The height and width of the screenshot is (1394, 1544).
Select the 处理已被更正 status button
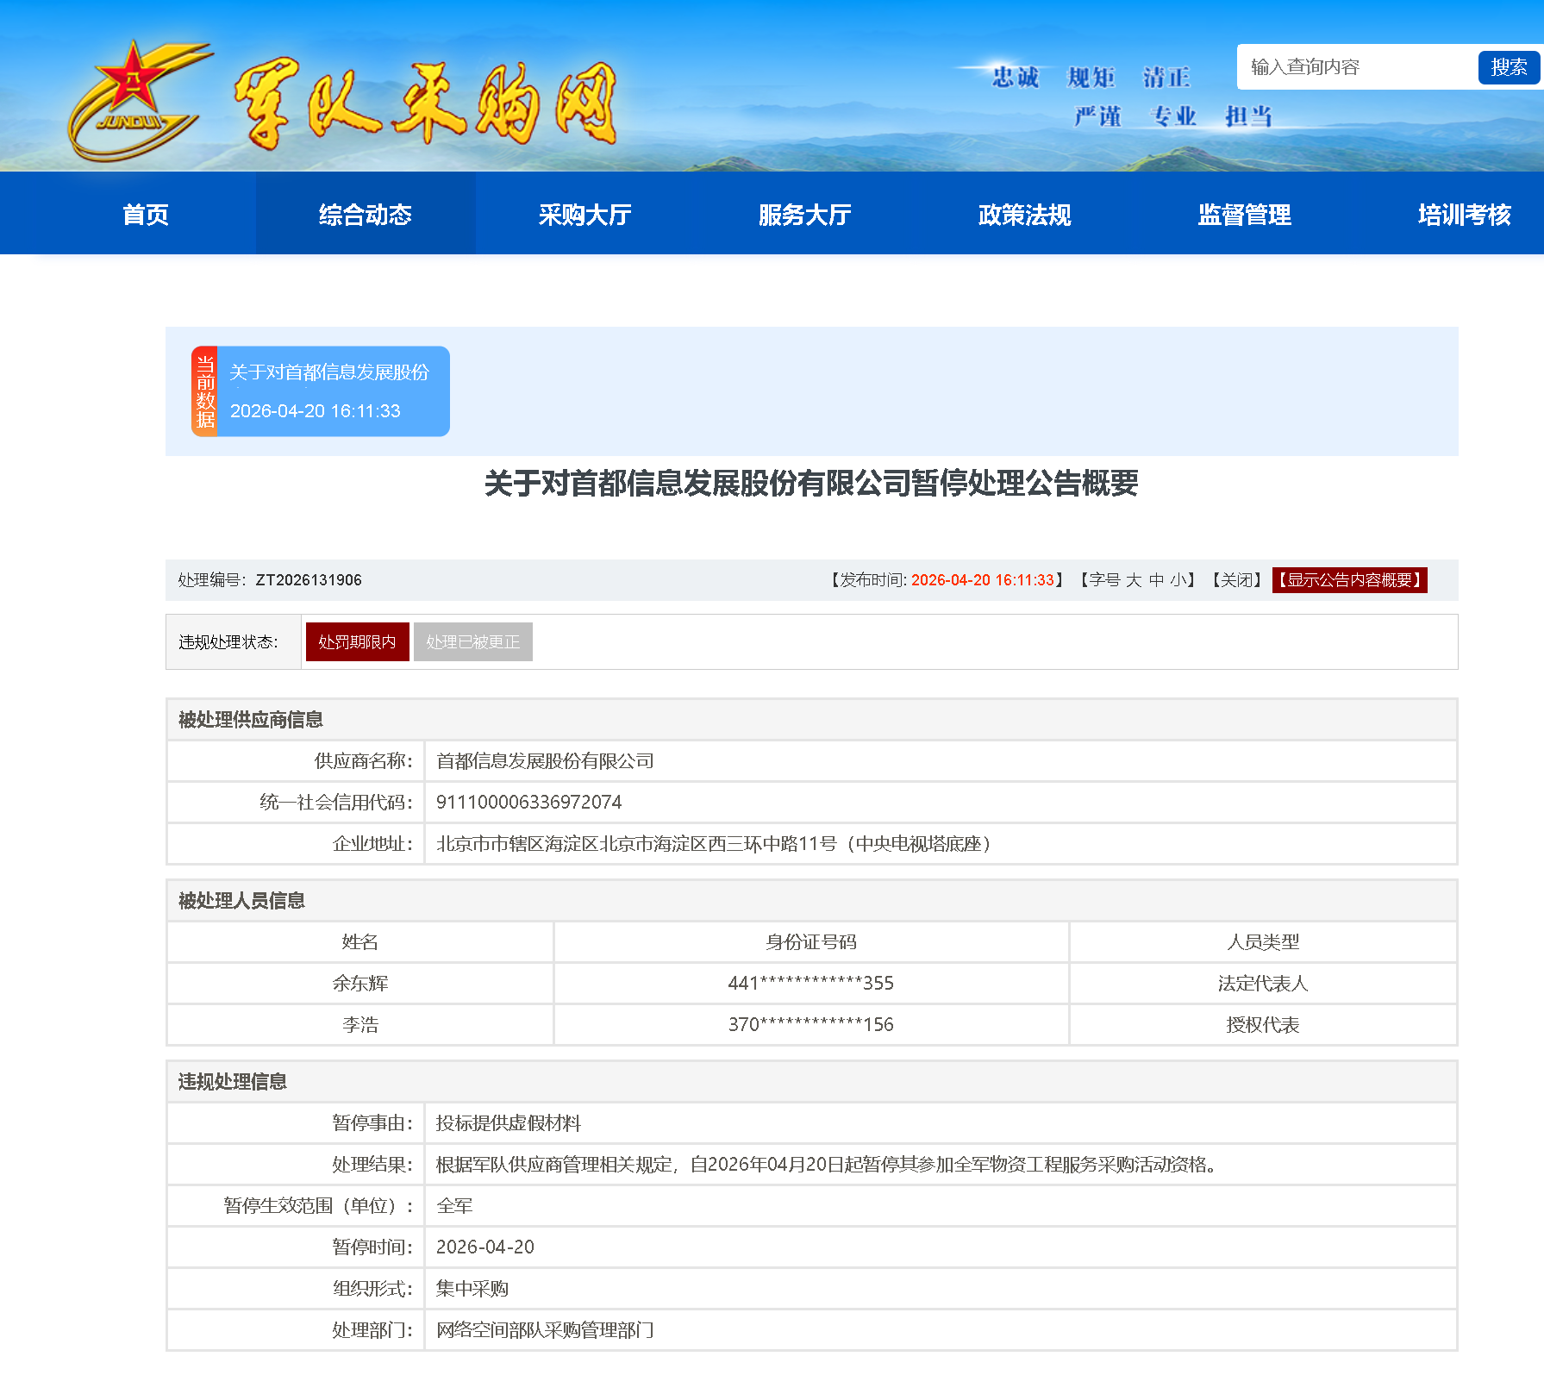pyautogui.click(x=472, y=642)
